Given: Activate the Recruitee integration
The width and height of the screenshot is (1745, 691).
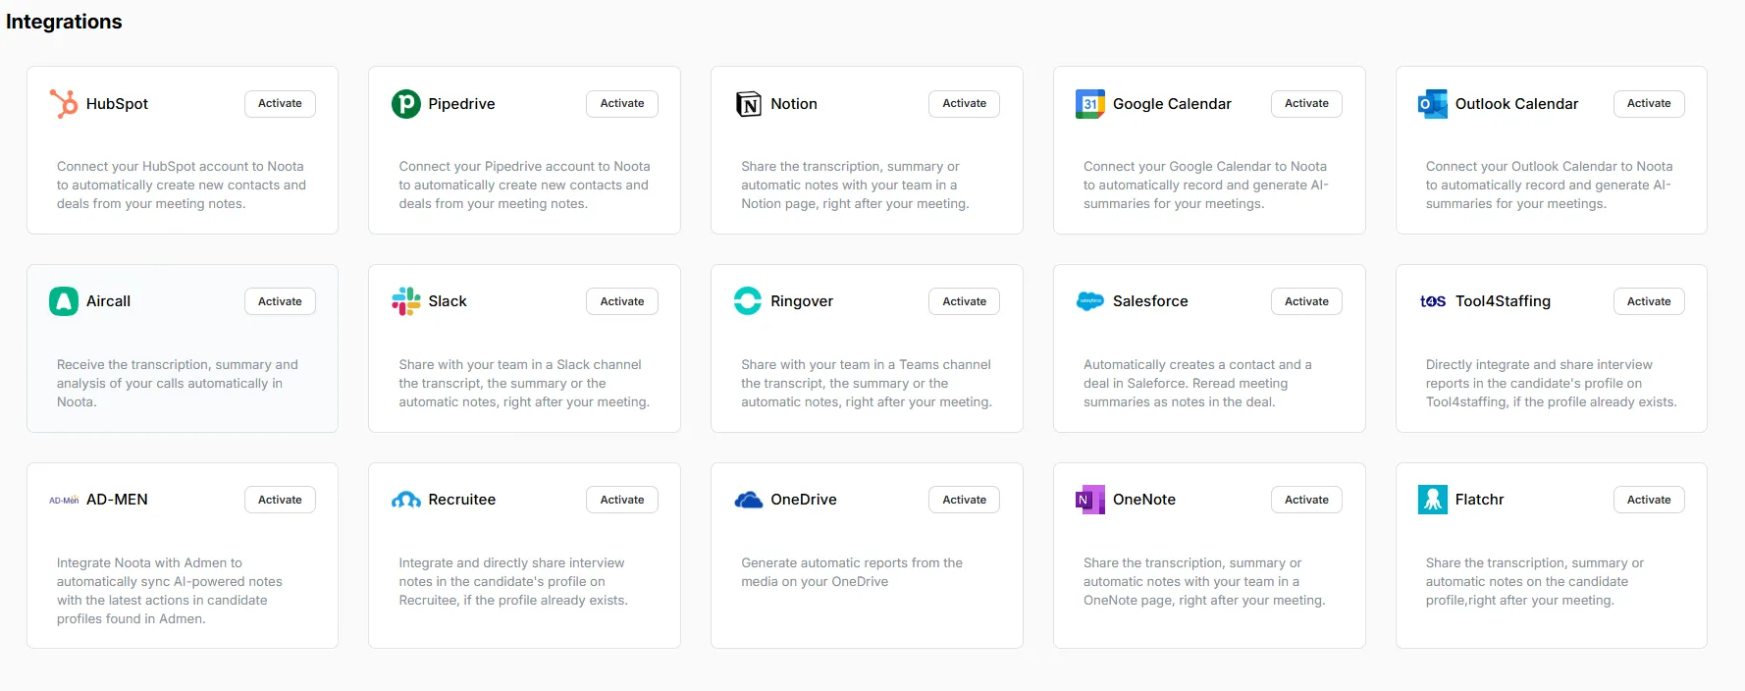Looking at the screenshot, I should (x=622, y=500).
